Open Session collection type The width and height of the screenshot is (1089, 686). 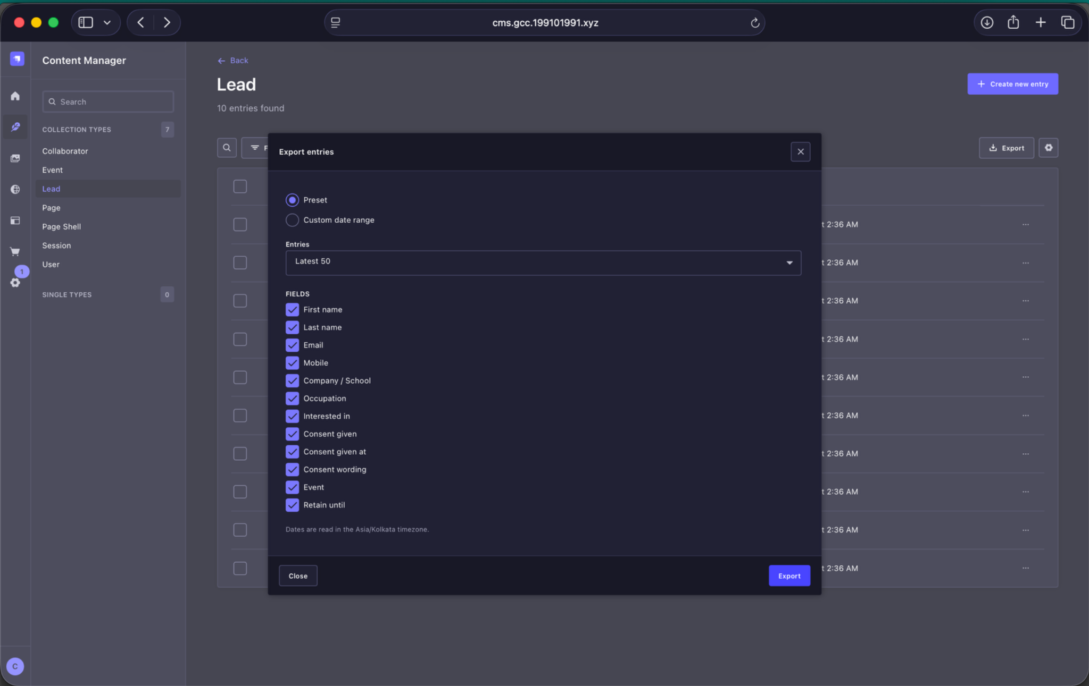tap(56, 245)
